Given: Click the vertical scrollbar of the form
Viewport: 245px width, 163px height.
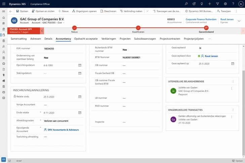Looking at the screenshot, I should coord(243,113).
